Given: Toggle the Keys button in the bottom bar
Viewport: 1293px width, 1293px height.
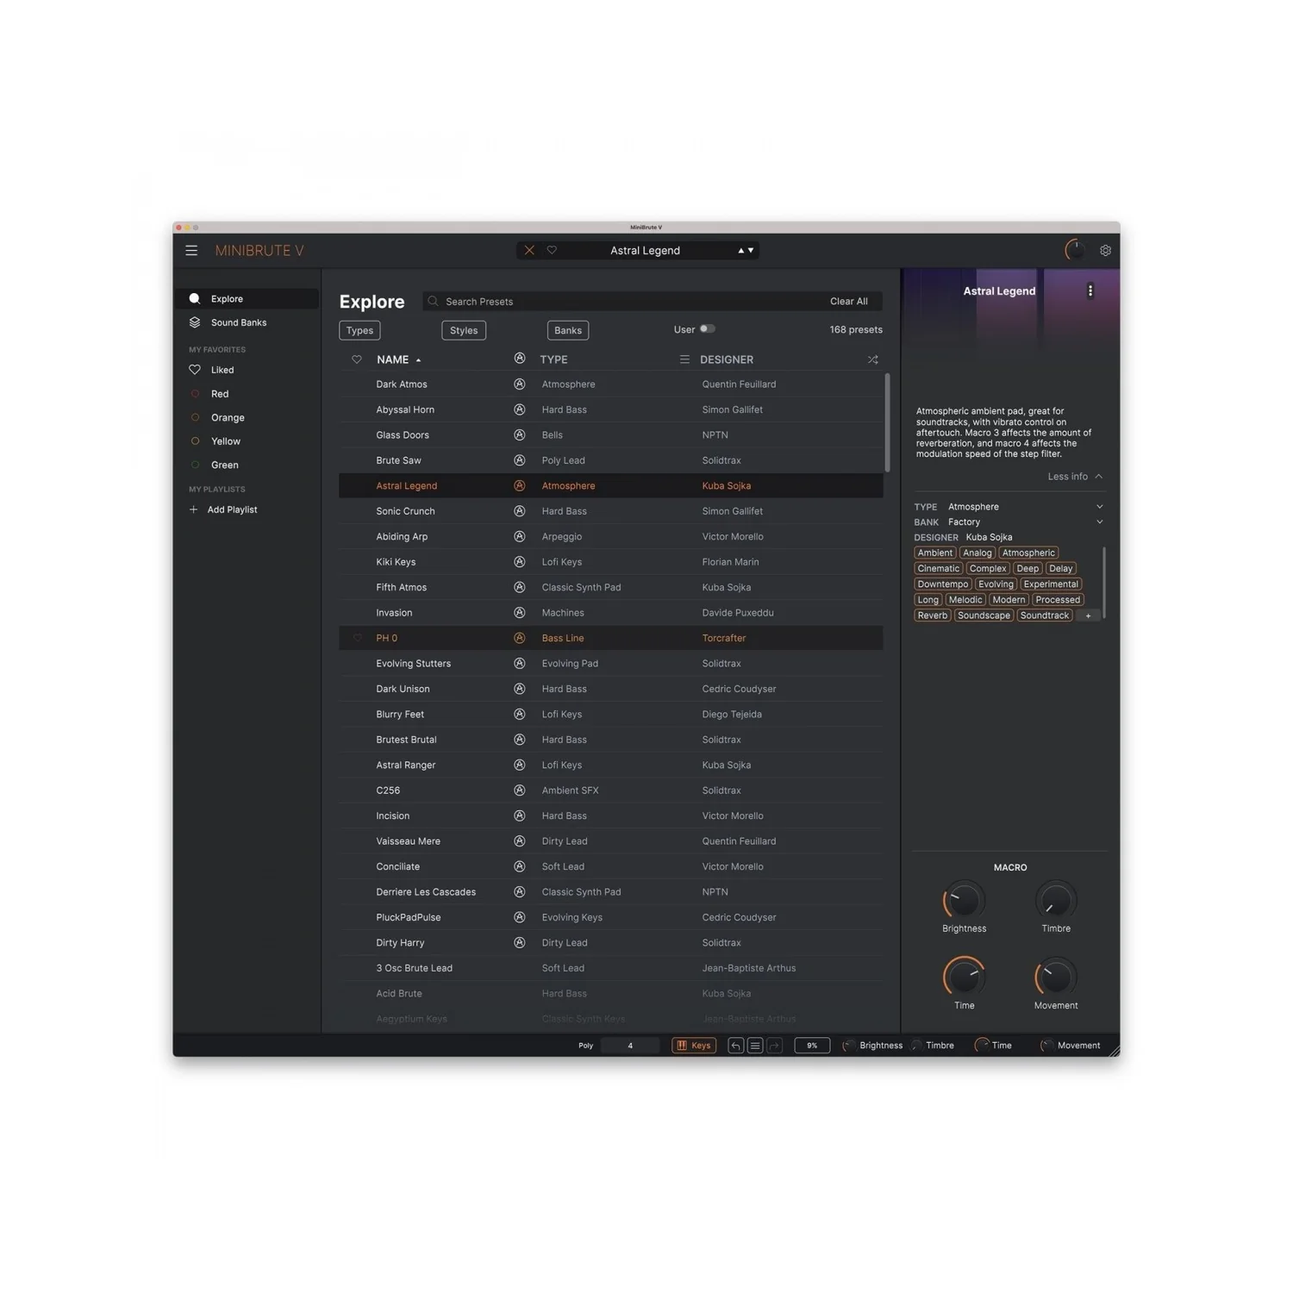Looking at the screenshot, I should point(694,1046).
